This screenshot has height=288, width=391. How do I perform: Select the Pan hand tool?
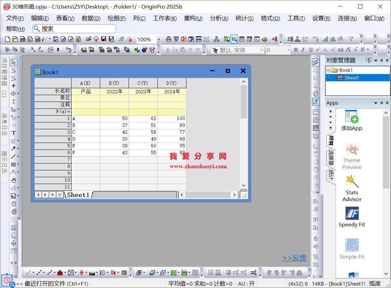[13, 180]
